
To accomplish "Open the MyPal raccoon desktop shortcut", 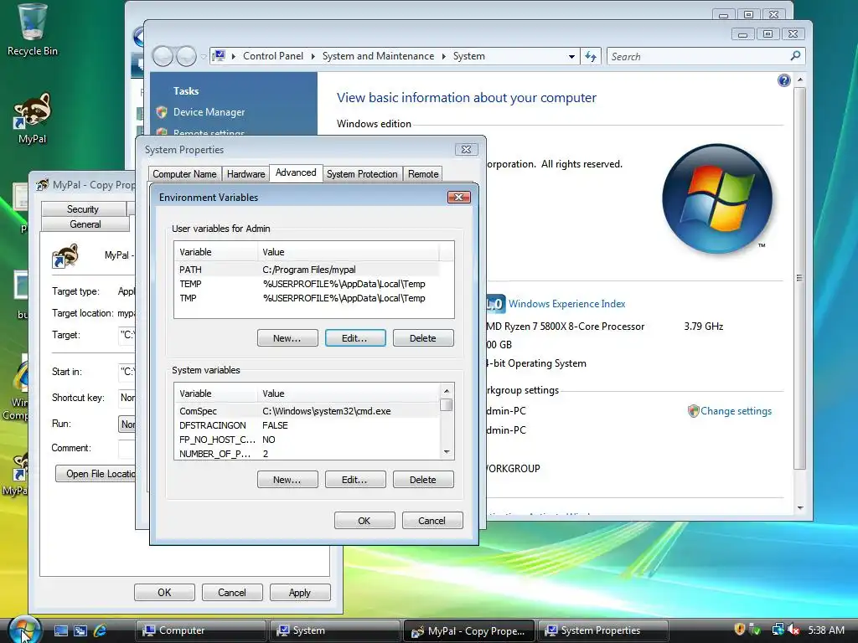I will coord(32,117).
